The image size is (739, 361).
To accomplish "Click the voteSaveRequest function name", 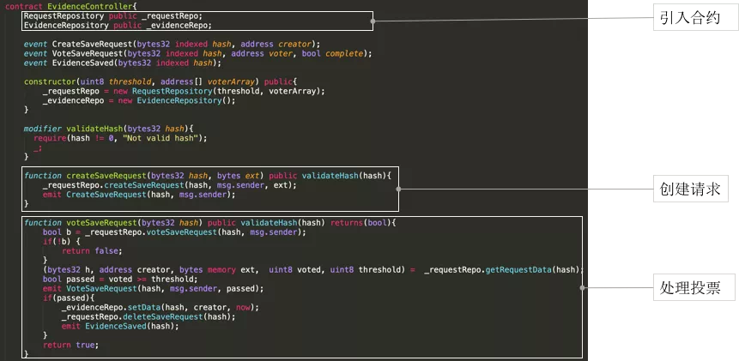I will 101,223.
